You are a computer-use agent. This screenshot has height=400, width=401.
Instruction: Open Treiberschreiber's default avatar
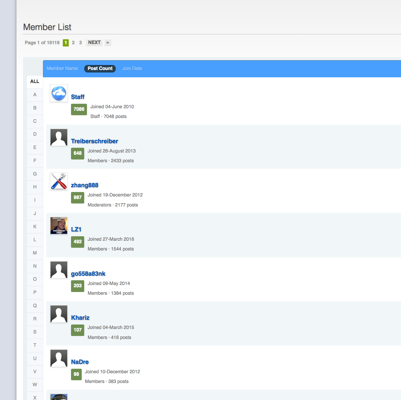[59, 137]
